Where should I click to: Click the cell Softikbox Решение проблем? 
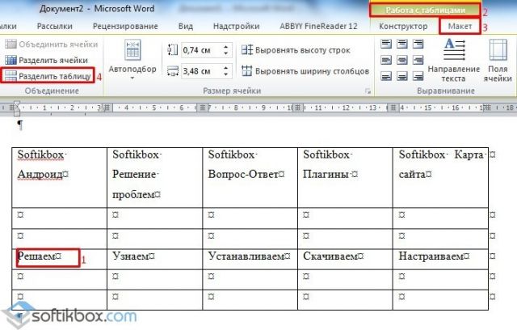[x=154, y=178]
